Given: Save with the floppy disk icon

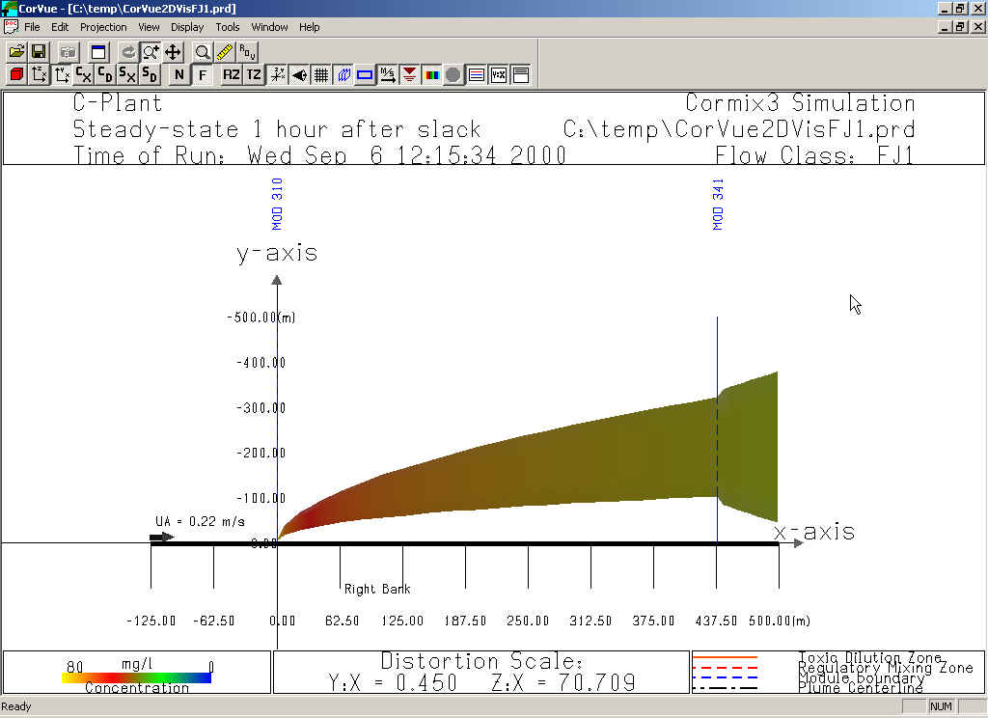Looking at the screenshot, I should 39,52.
